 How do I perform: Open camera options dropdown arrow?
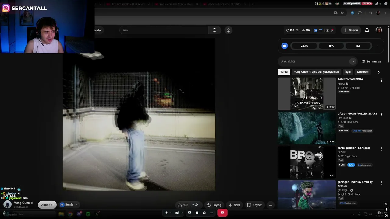point(181,213)
